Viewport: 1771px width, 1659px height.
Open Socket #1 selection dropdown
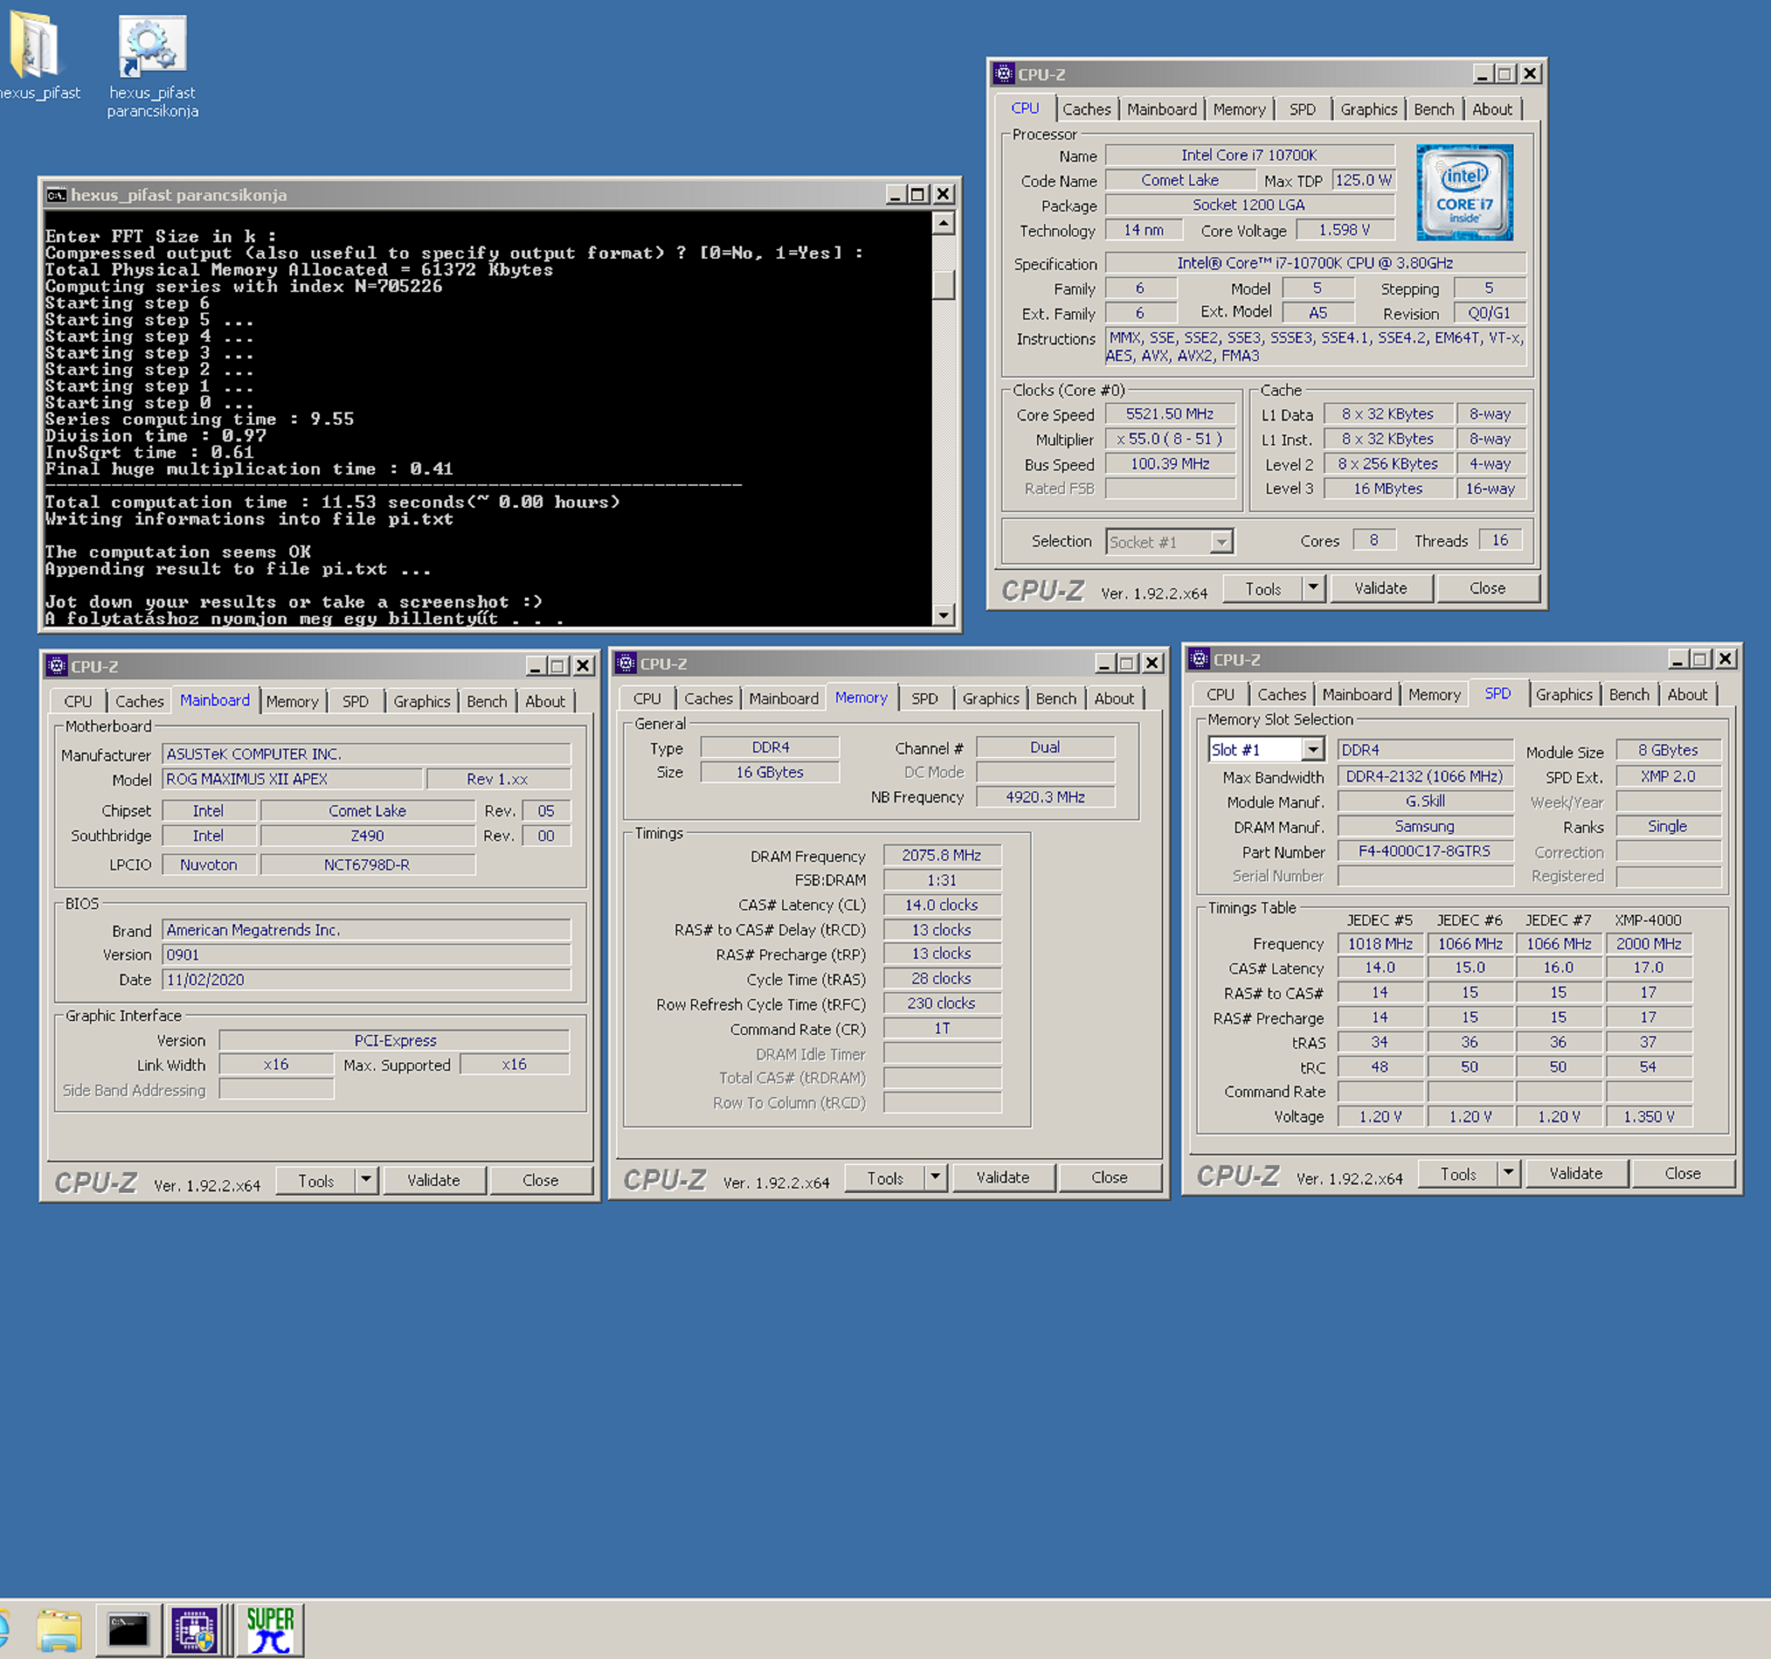tap(1222, 542)
